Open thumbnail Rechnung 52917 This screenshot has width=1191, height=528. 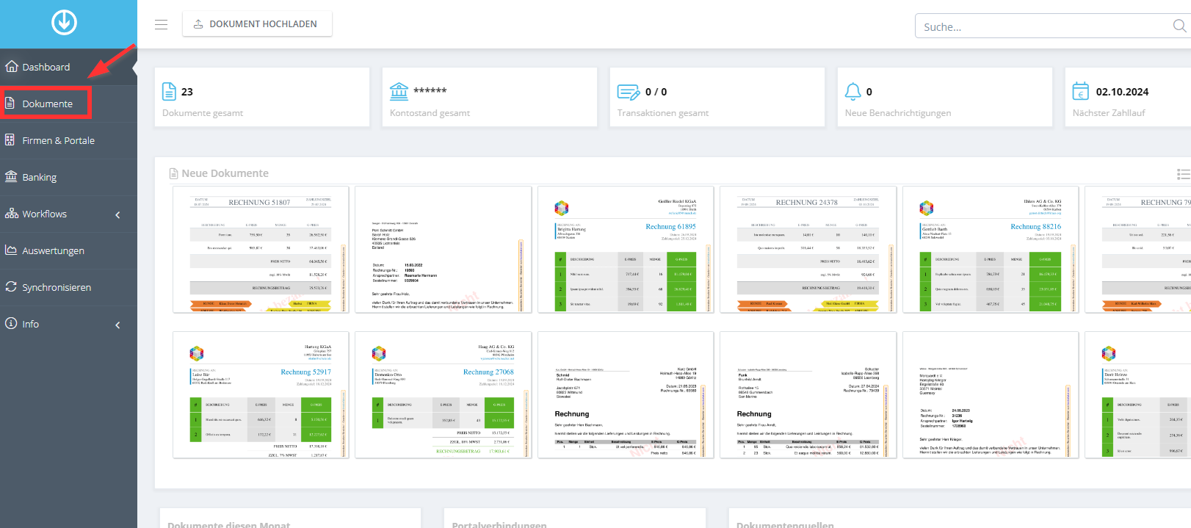tap(261, 395)
